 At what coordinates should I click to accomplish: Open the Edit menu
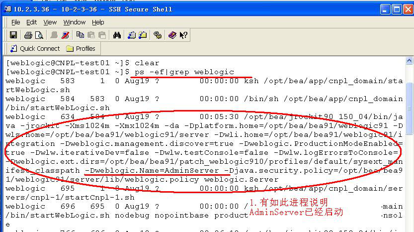[x=32, y=22]
